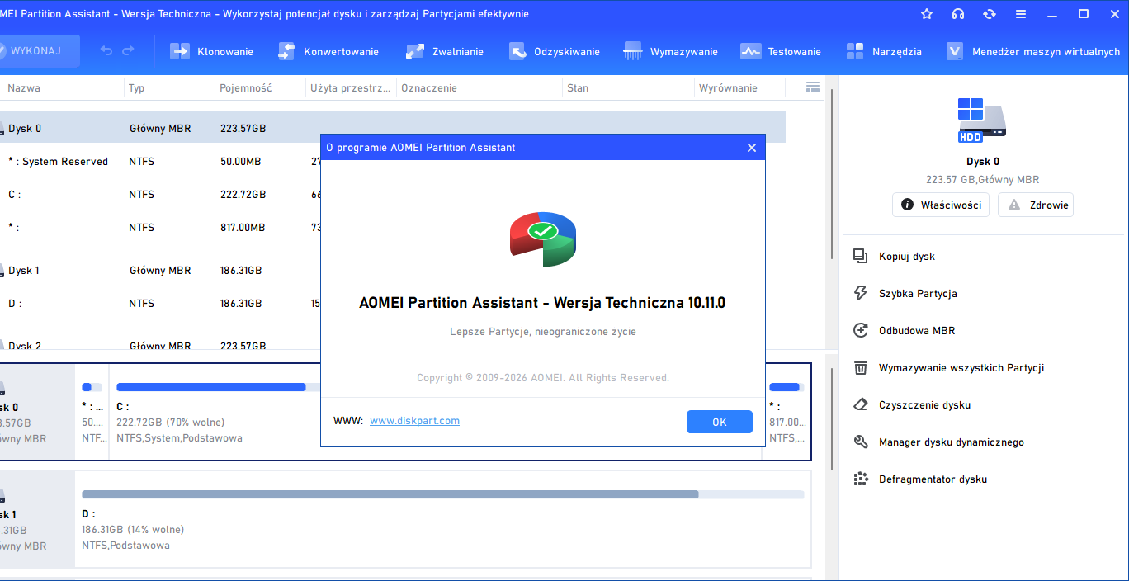Click the undo arrow icon
The height and width of the screenshot is (581, 1129).
[106, 51]
